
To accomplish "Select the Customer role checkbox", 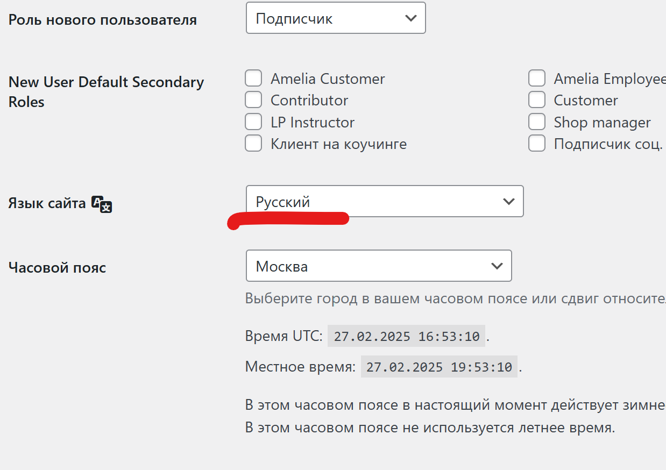I will click(537, 100).
